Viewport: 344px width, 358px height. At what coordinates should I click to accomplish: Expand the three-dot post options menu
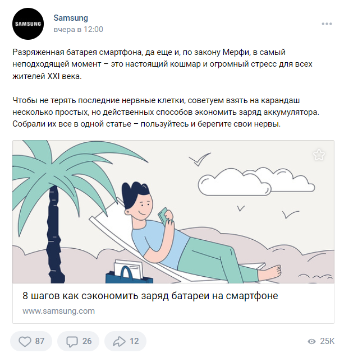coord(327,24)
